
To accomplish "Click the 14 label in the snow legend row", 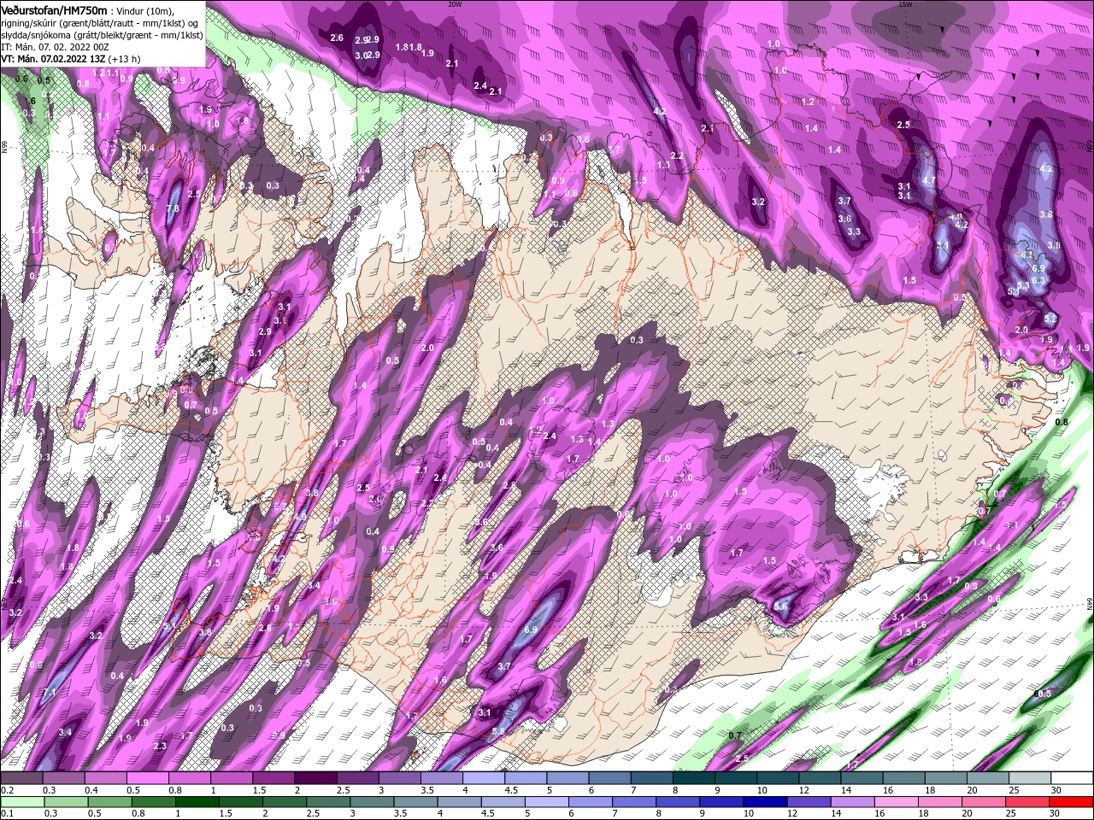I will coord(845,790).
